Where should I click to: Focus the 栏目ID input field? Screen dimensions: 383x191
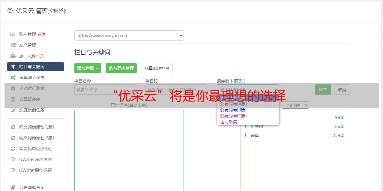click(x=176, y=89)
